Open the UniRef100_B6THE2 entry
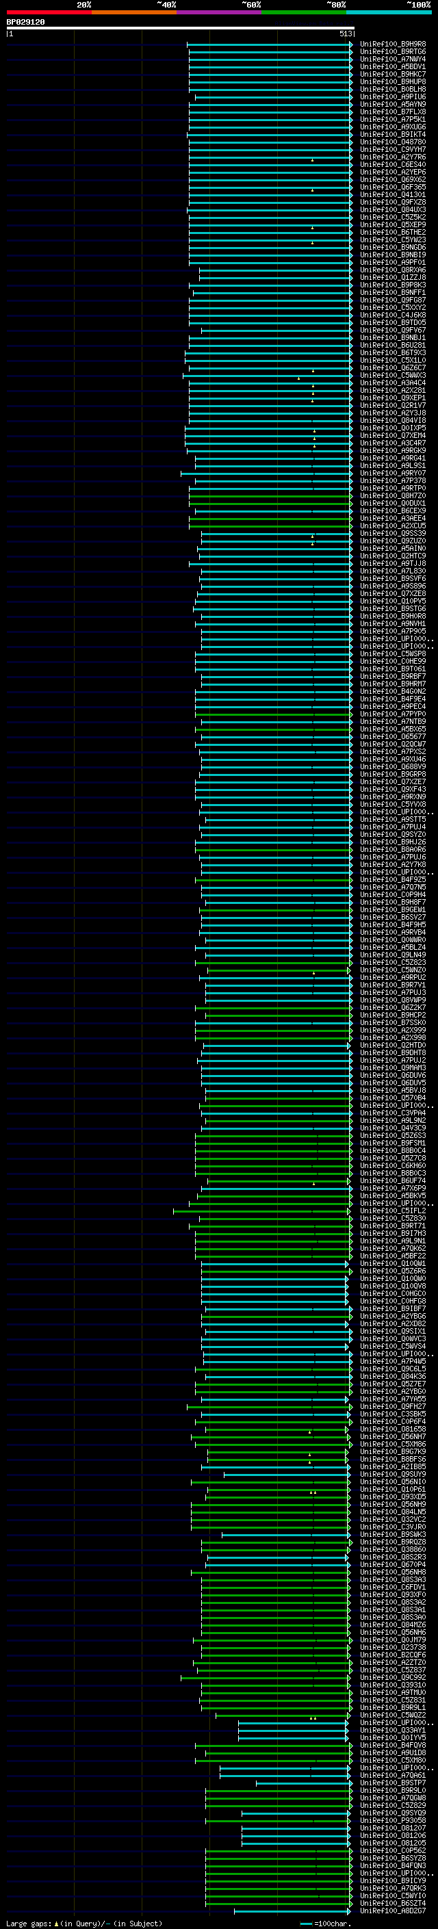The width and height of the screenshot is (438, 1929). point(393,232)
